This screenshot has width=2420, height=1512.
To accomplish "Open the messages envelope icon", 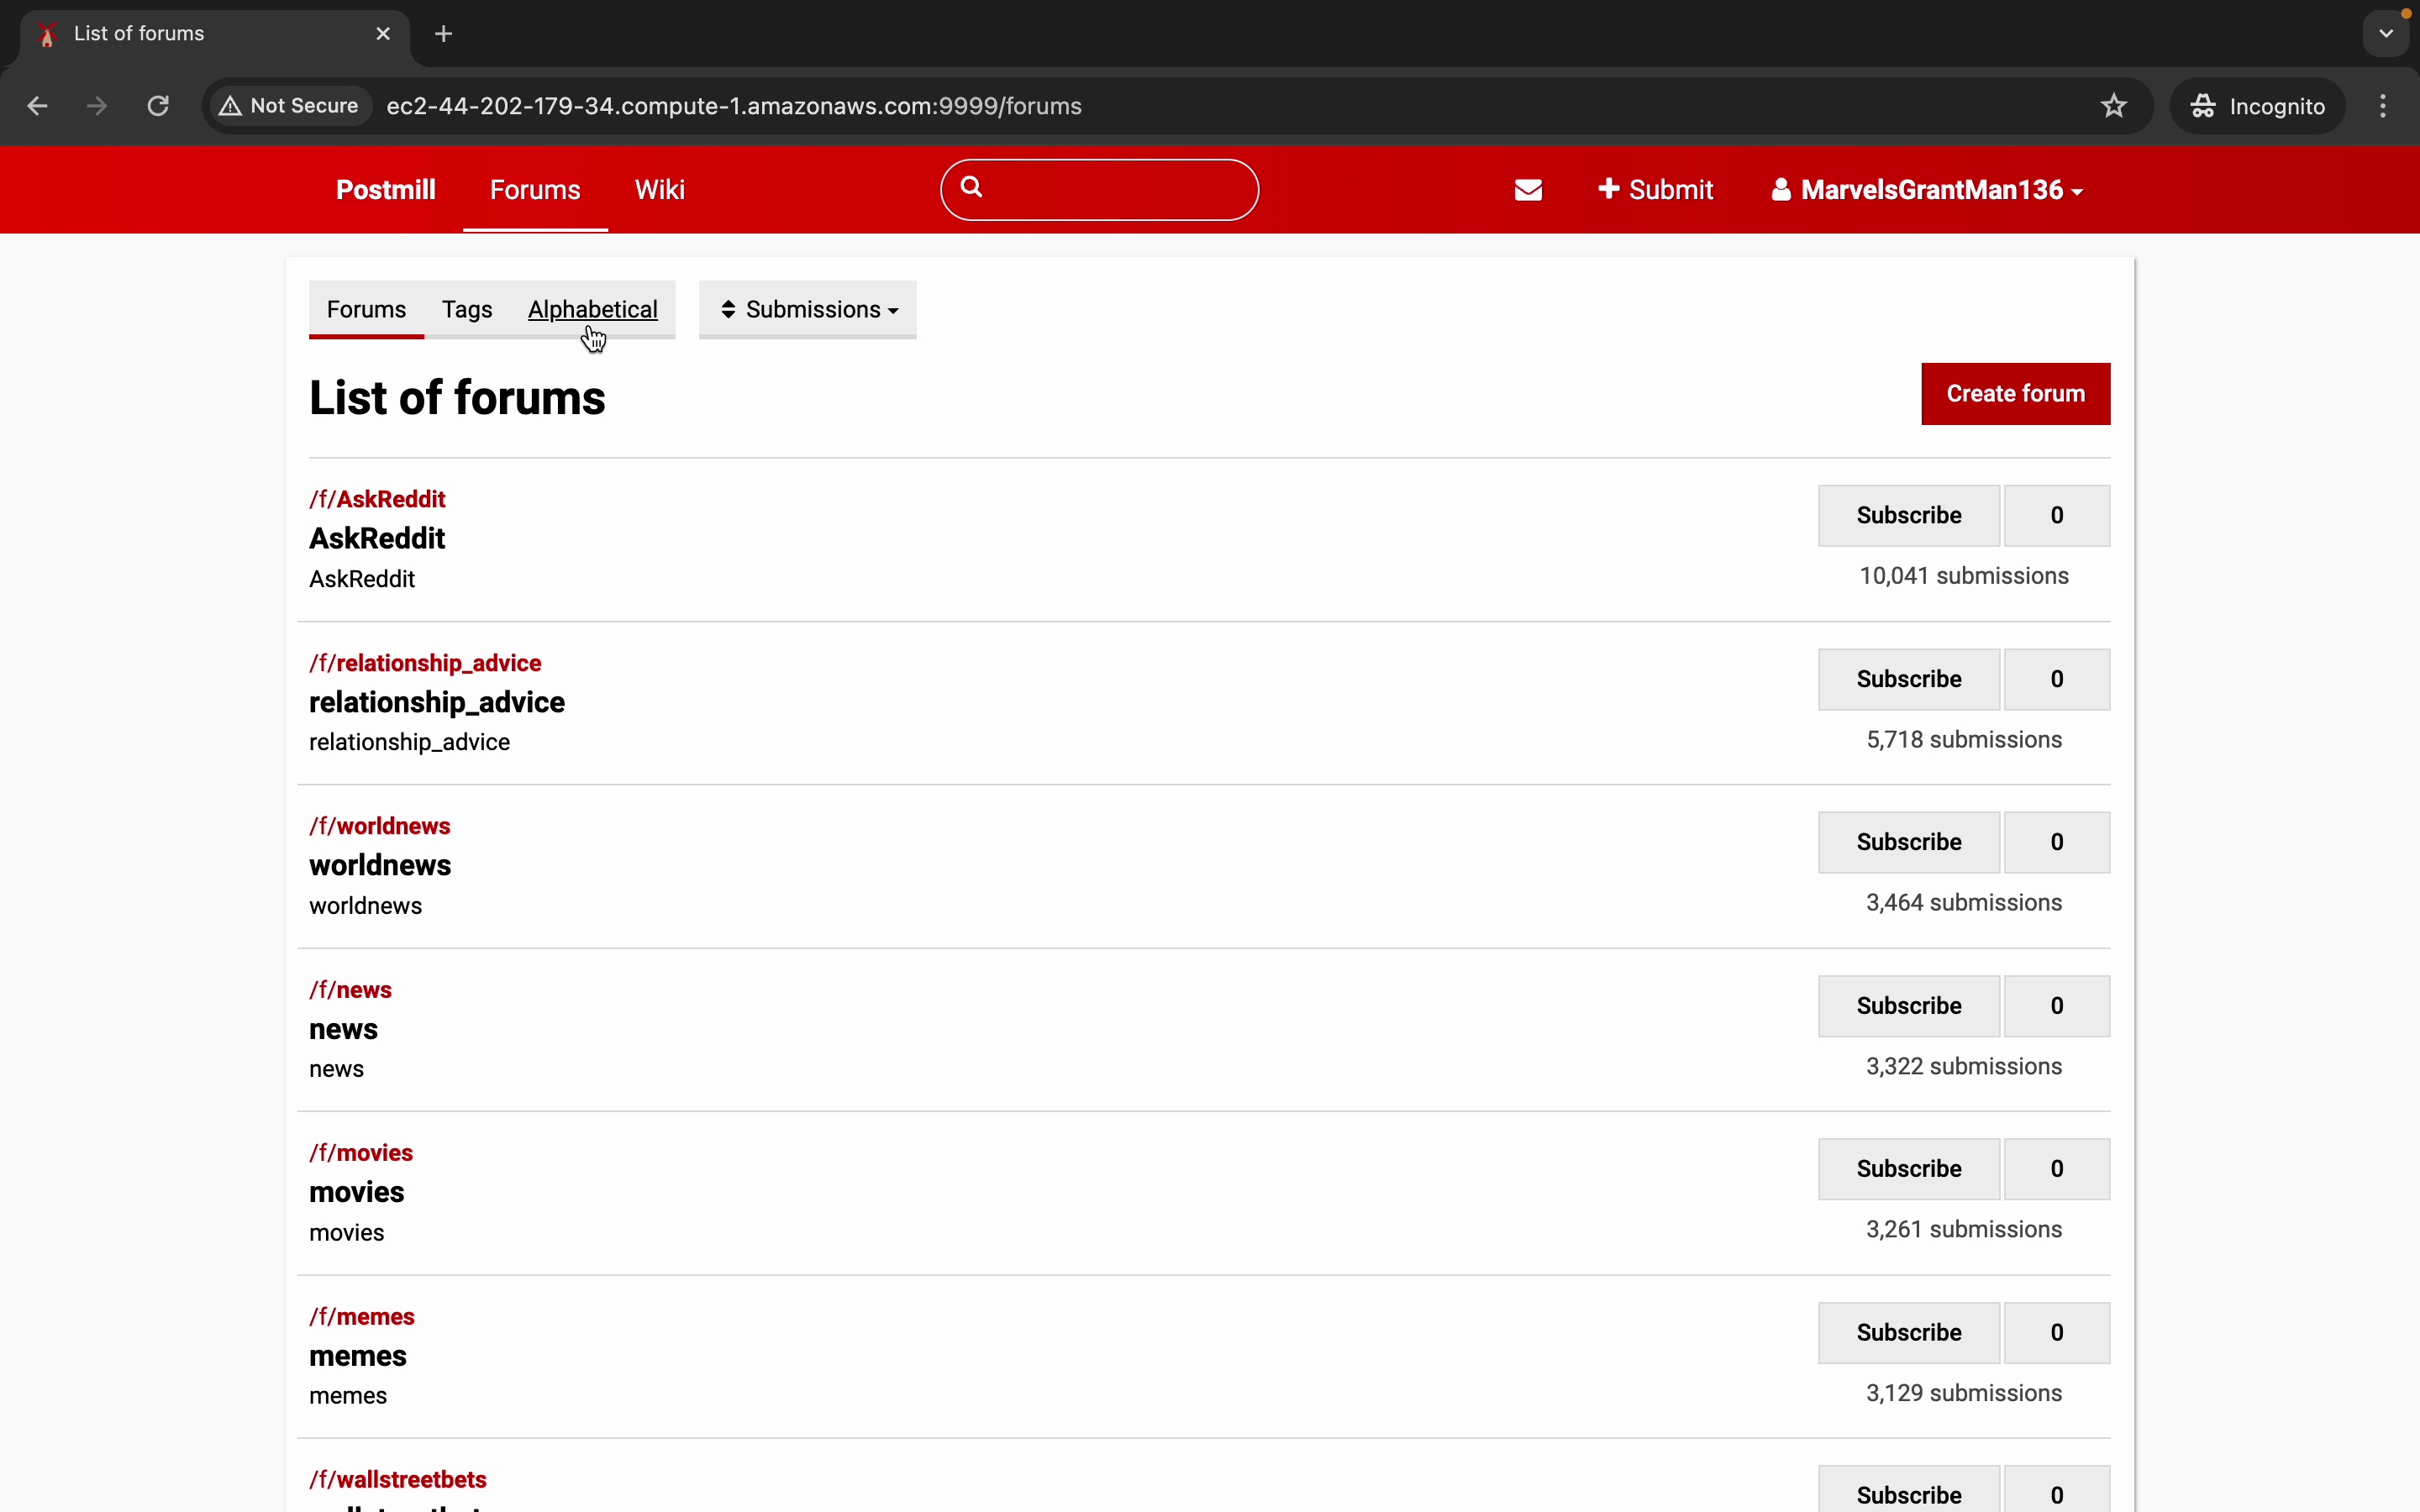I will [x=1528, y=190].
